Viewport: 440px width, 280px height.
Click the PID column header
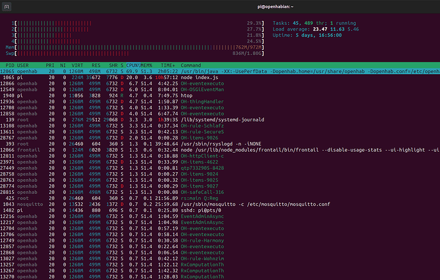click(x=11, y=65)
